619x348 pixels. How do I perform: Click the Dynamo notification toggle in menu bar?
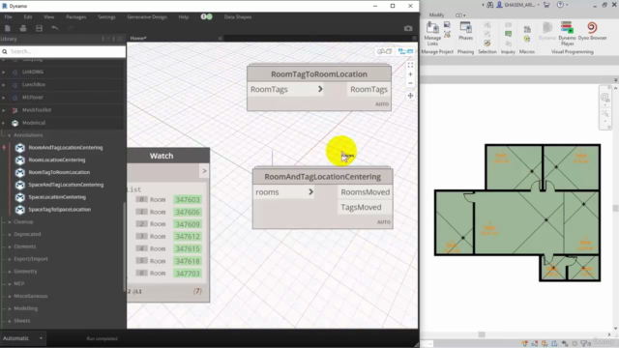[x=206, y=17]
